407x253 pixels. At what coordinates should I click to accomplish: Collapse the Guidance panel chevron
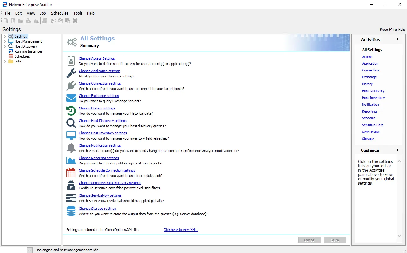tap(397, 150)
